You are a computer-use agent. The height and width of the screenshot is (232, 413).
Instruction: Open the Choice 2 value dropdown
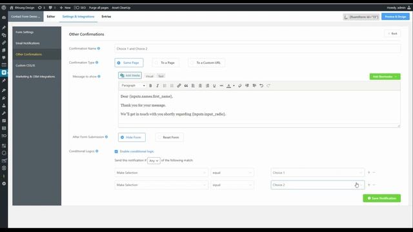click(x=317, y=185)
